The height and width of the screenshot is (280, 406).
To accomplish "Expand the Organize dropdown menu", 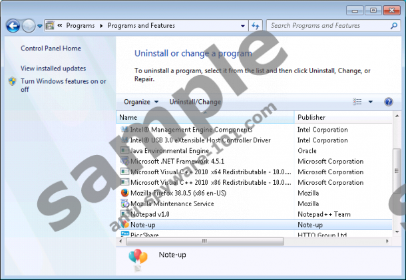I will click(140, 102).
